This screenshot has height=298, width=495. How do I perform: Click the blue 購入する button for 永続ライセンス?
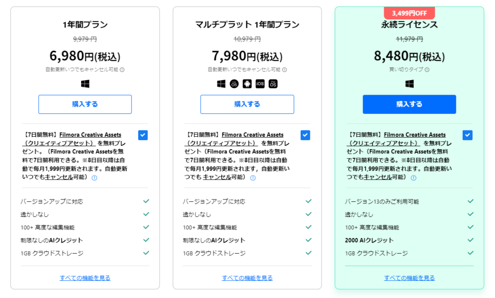pos(409,104)
